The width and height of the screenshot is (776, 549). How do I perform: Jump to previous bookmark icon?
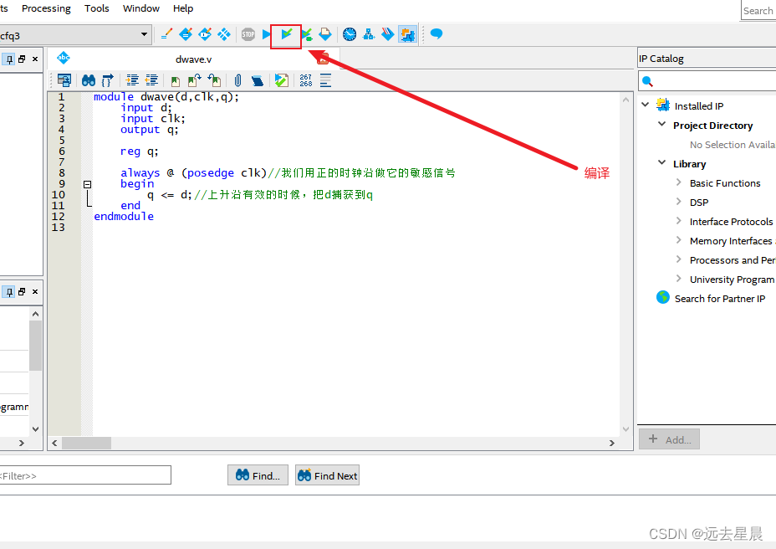(x=214, y=80)
